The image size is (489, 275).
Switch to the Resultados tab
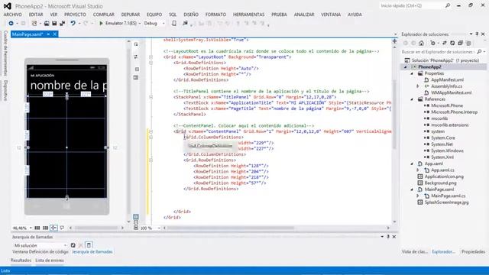click(x=21, y=260)
